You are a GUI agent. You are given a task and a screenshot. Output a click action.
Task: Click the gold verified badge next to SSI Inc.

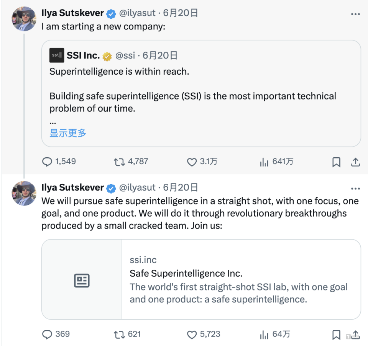pyautogui.click(x=107, y=55)
